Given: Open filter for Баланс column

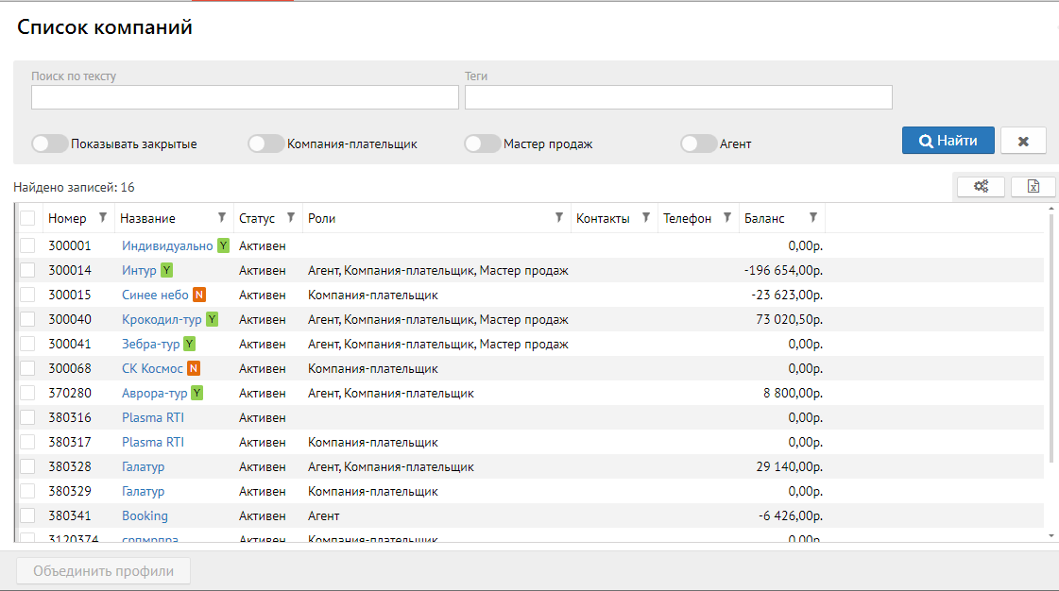Looking at the screenshot, I should (x=812, y=218).
